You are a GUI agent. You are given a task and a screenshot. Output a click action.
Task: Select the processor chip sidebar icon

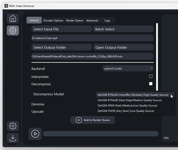click(x=13, y=30)
